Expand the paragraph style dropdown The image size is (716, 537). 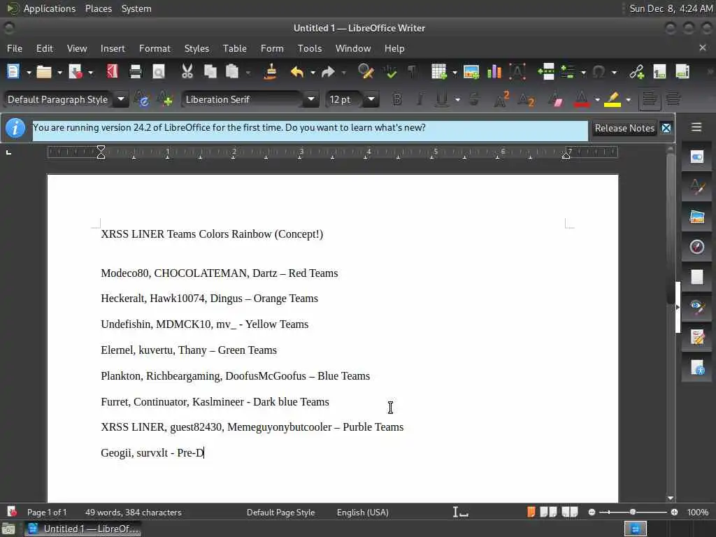click(x=121, y=99)
